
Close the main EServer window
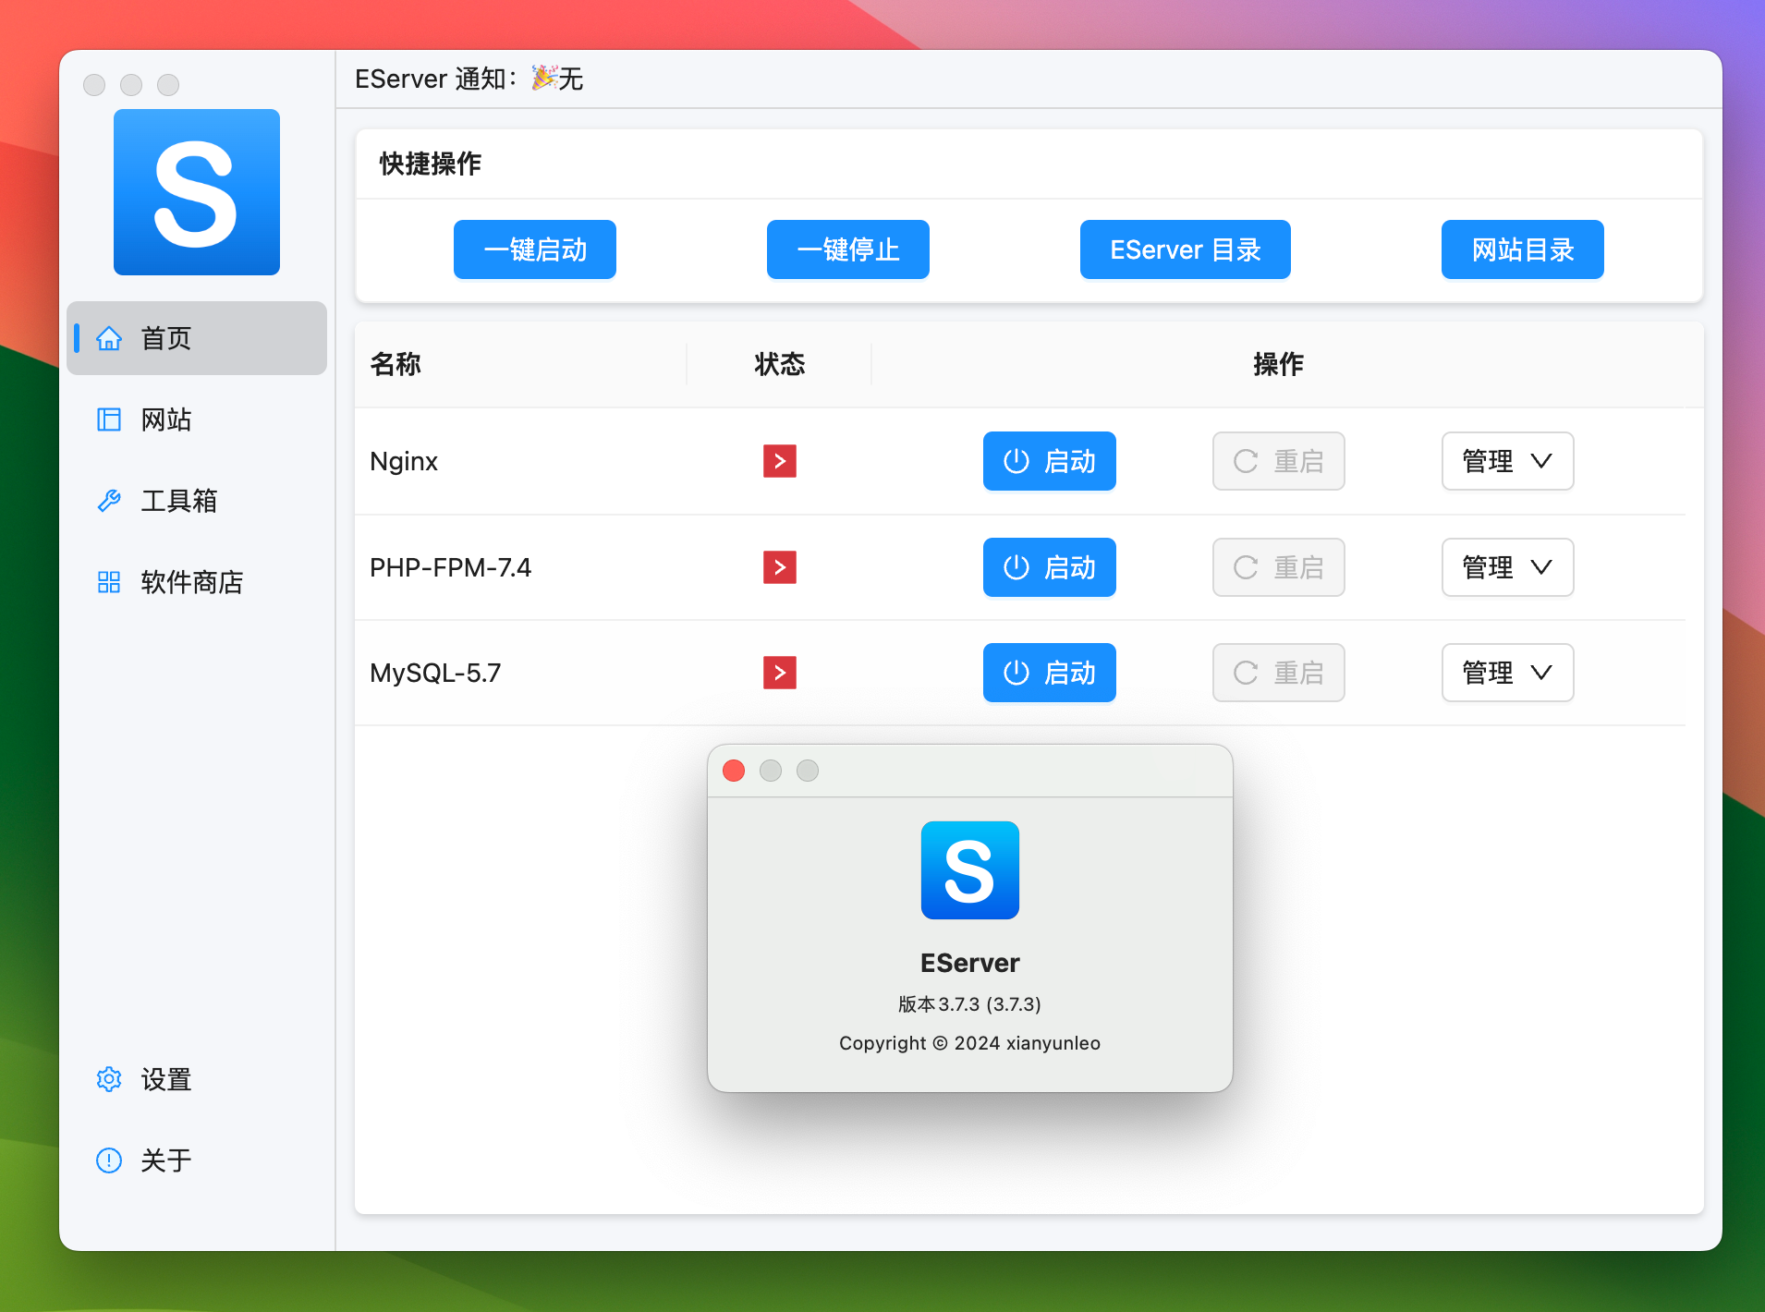click(x=94, y=85)
